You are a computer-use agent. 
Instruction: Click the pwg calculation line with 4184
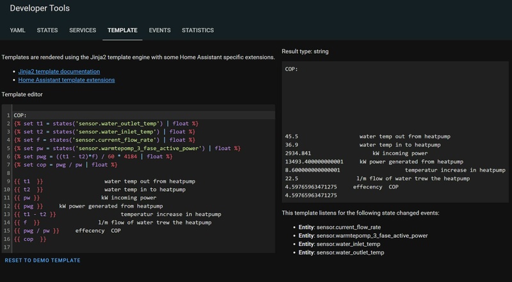tap(93, 156)
